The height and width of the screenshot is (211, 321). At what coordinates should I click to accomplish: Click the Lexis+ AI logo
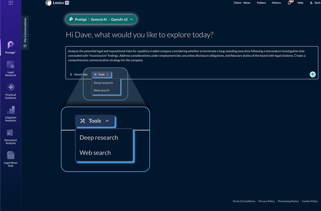[x=58, y=3]
